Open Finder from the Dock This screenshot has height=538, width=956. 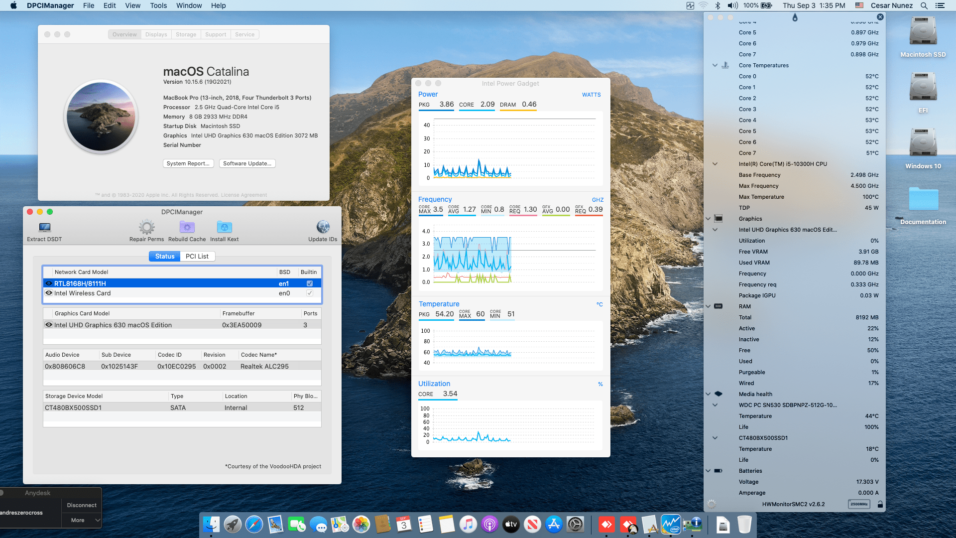211,524
